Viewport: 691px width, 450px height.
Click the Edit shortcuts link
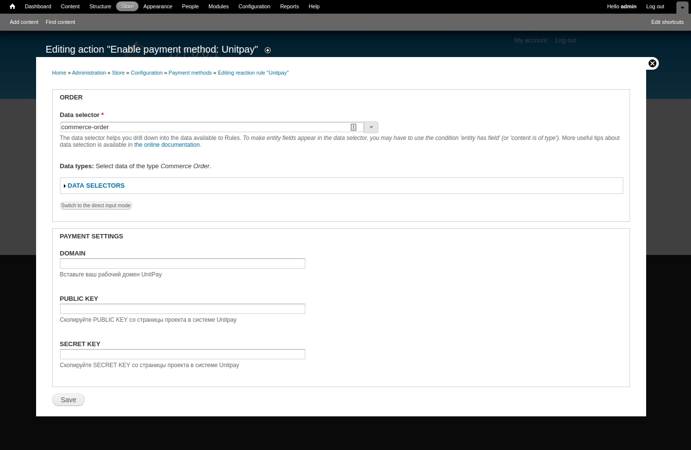click(667, 22)
